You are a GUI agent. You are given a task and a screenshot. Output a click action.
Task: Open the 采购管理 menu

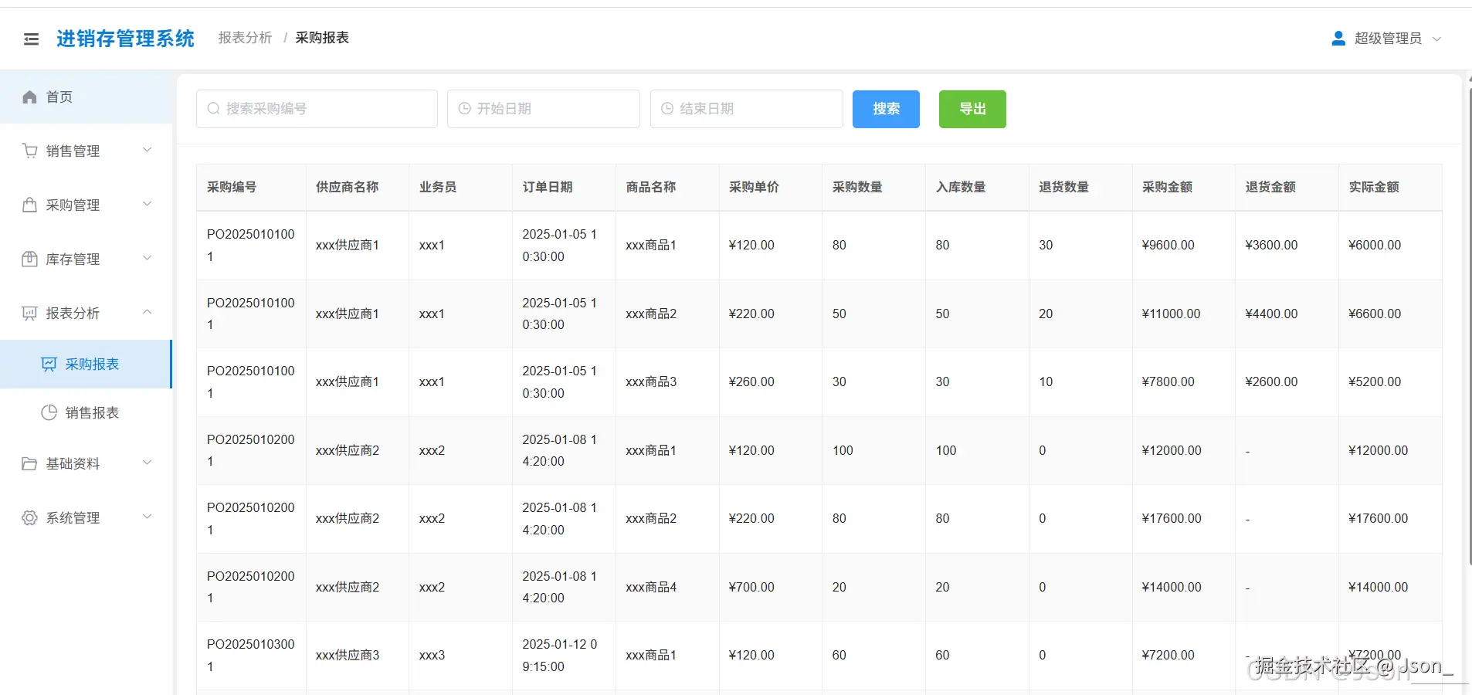point(86,205)
